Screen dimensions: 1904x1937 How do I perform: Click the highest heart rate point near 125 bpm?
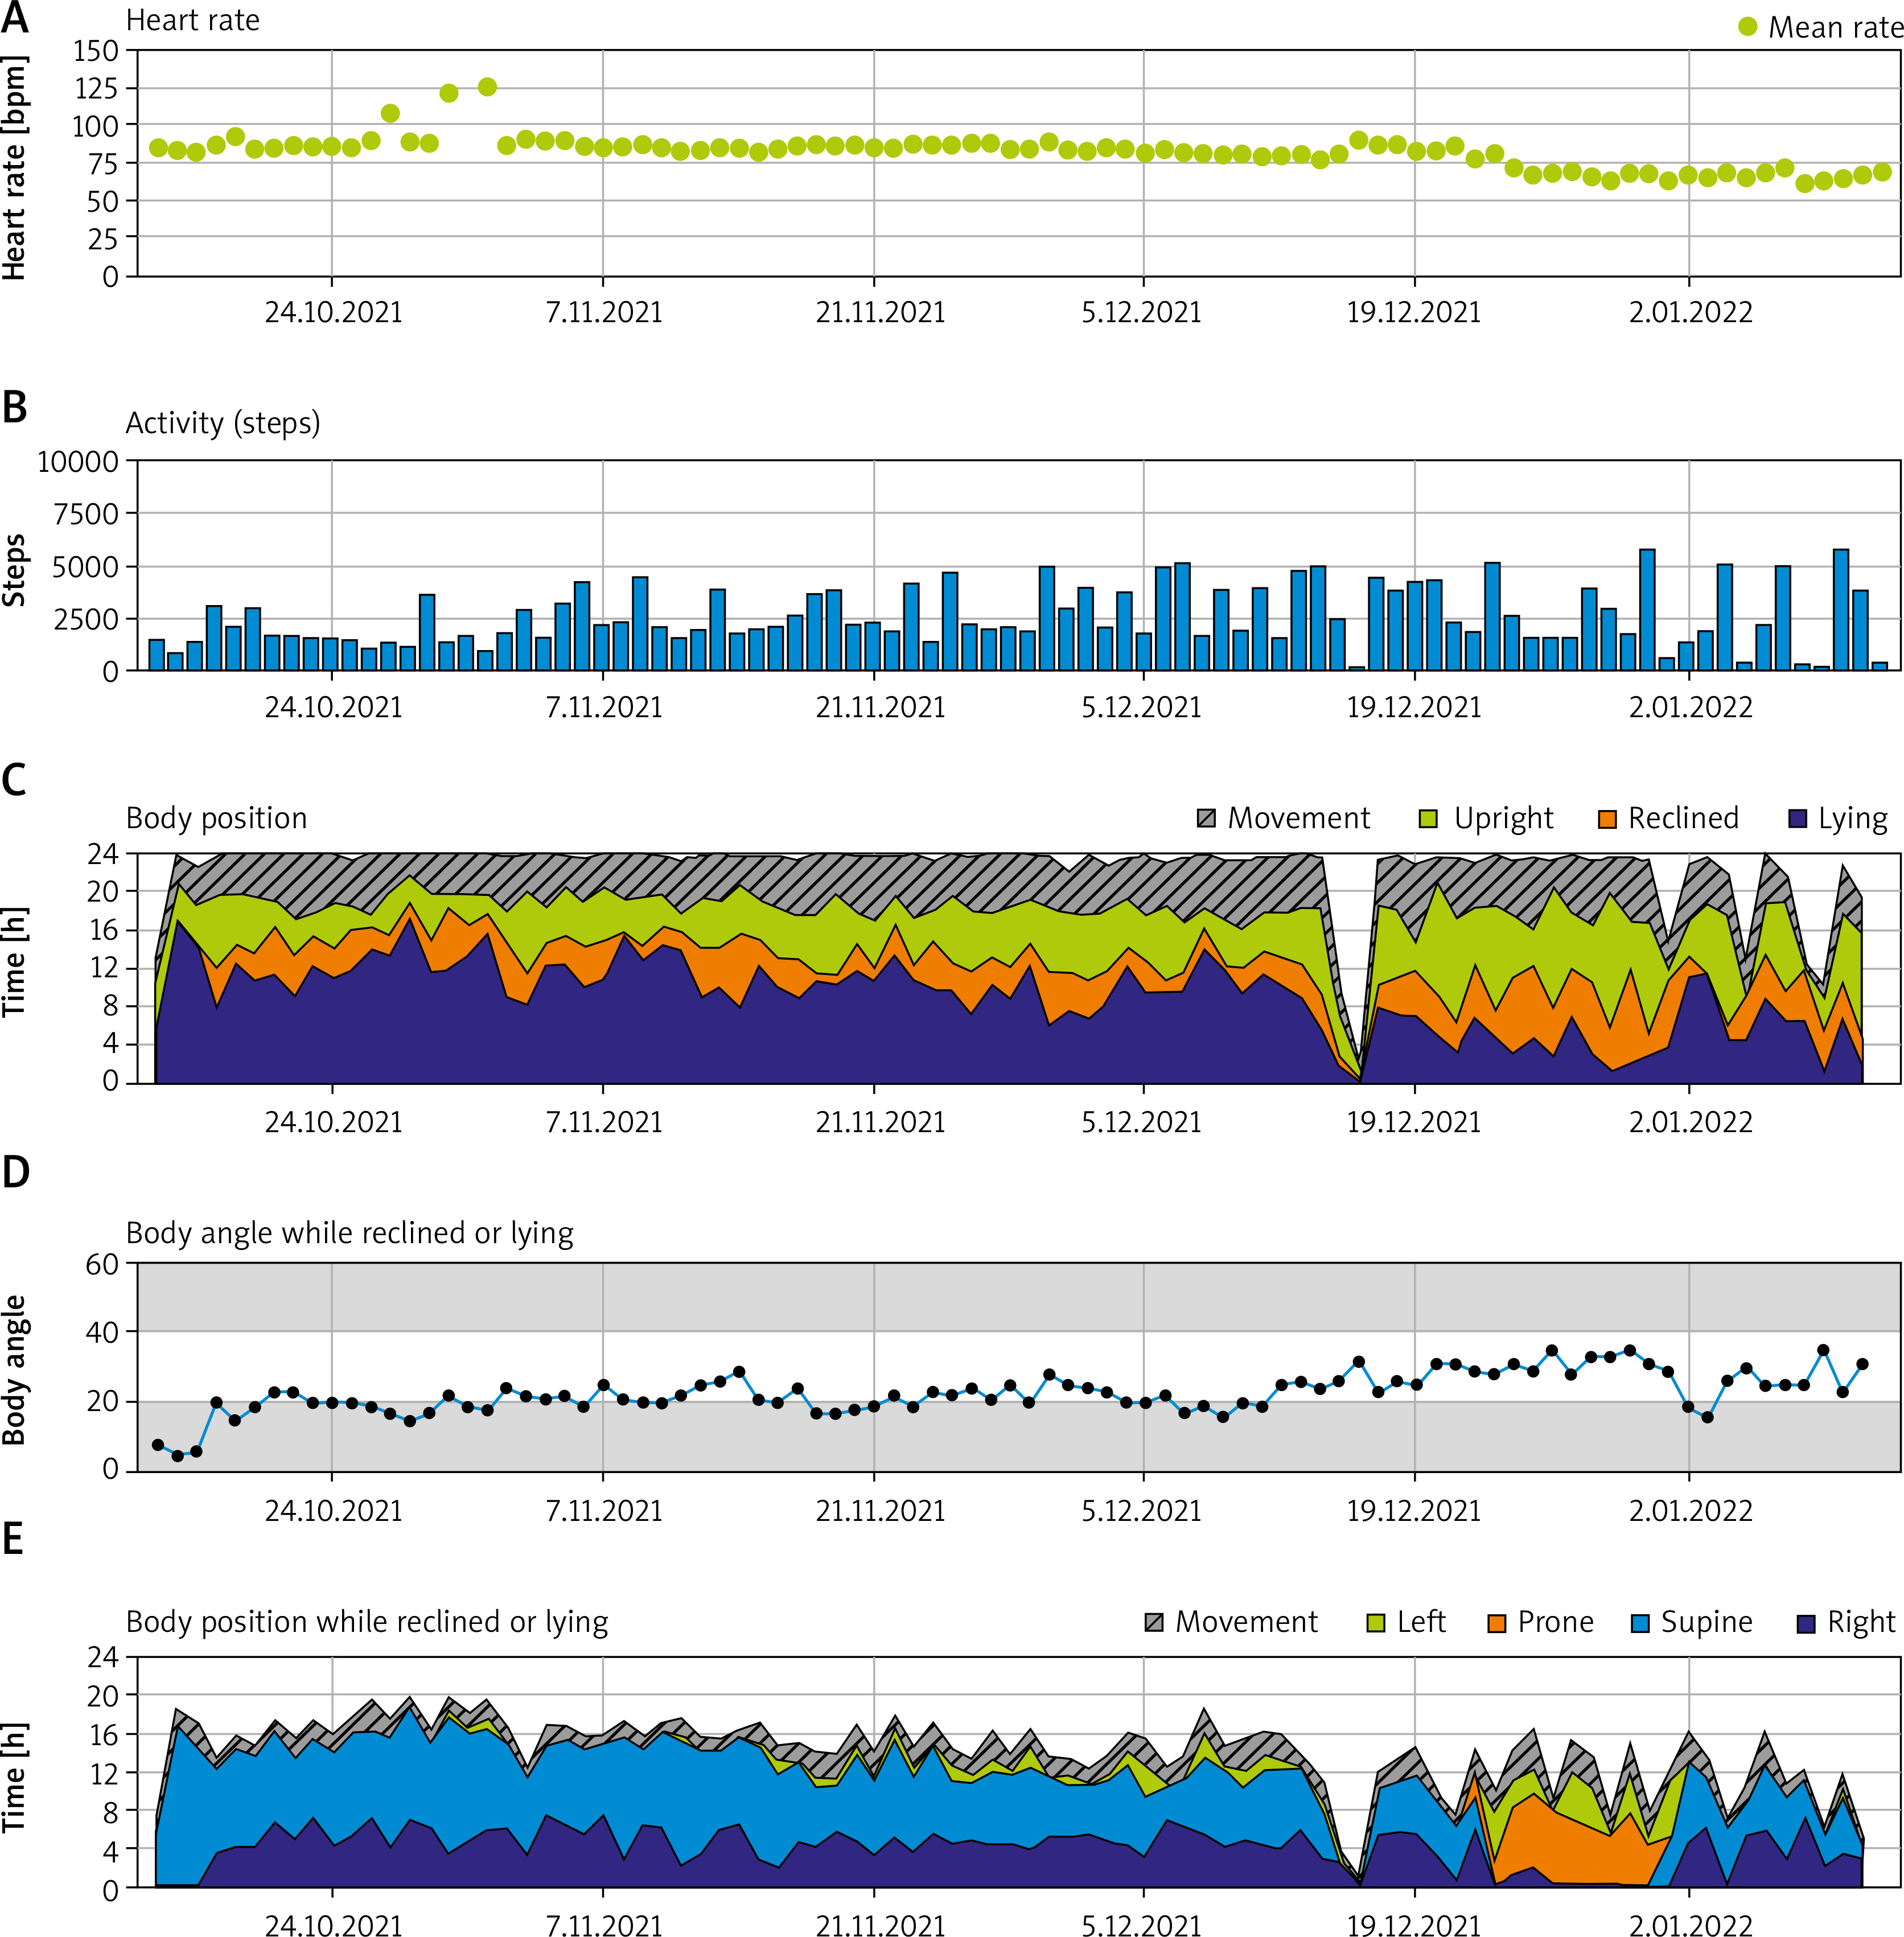487,87
